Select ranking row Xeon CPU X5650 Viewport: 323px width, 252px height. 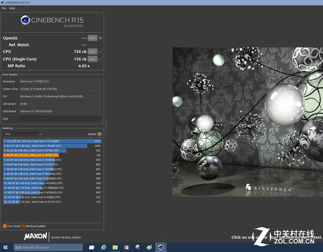52,141
